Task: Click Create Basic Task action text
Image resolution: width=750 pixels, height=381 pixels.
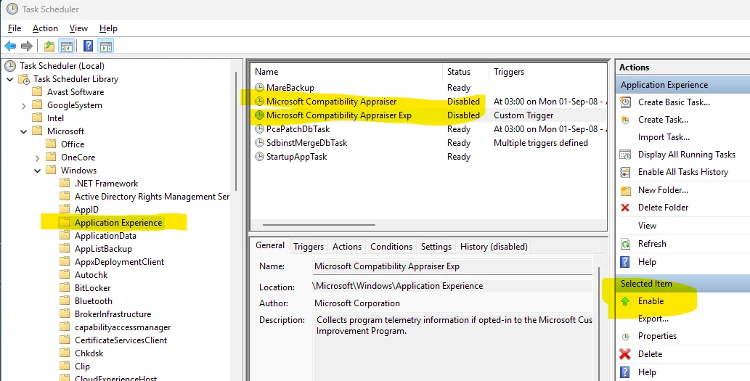Action: pyautogui.click(x=674, y=102)
